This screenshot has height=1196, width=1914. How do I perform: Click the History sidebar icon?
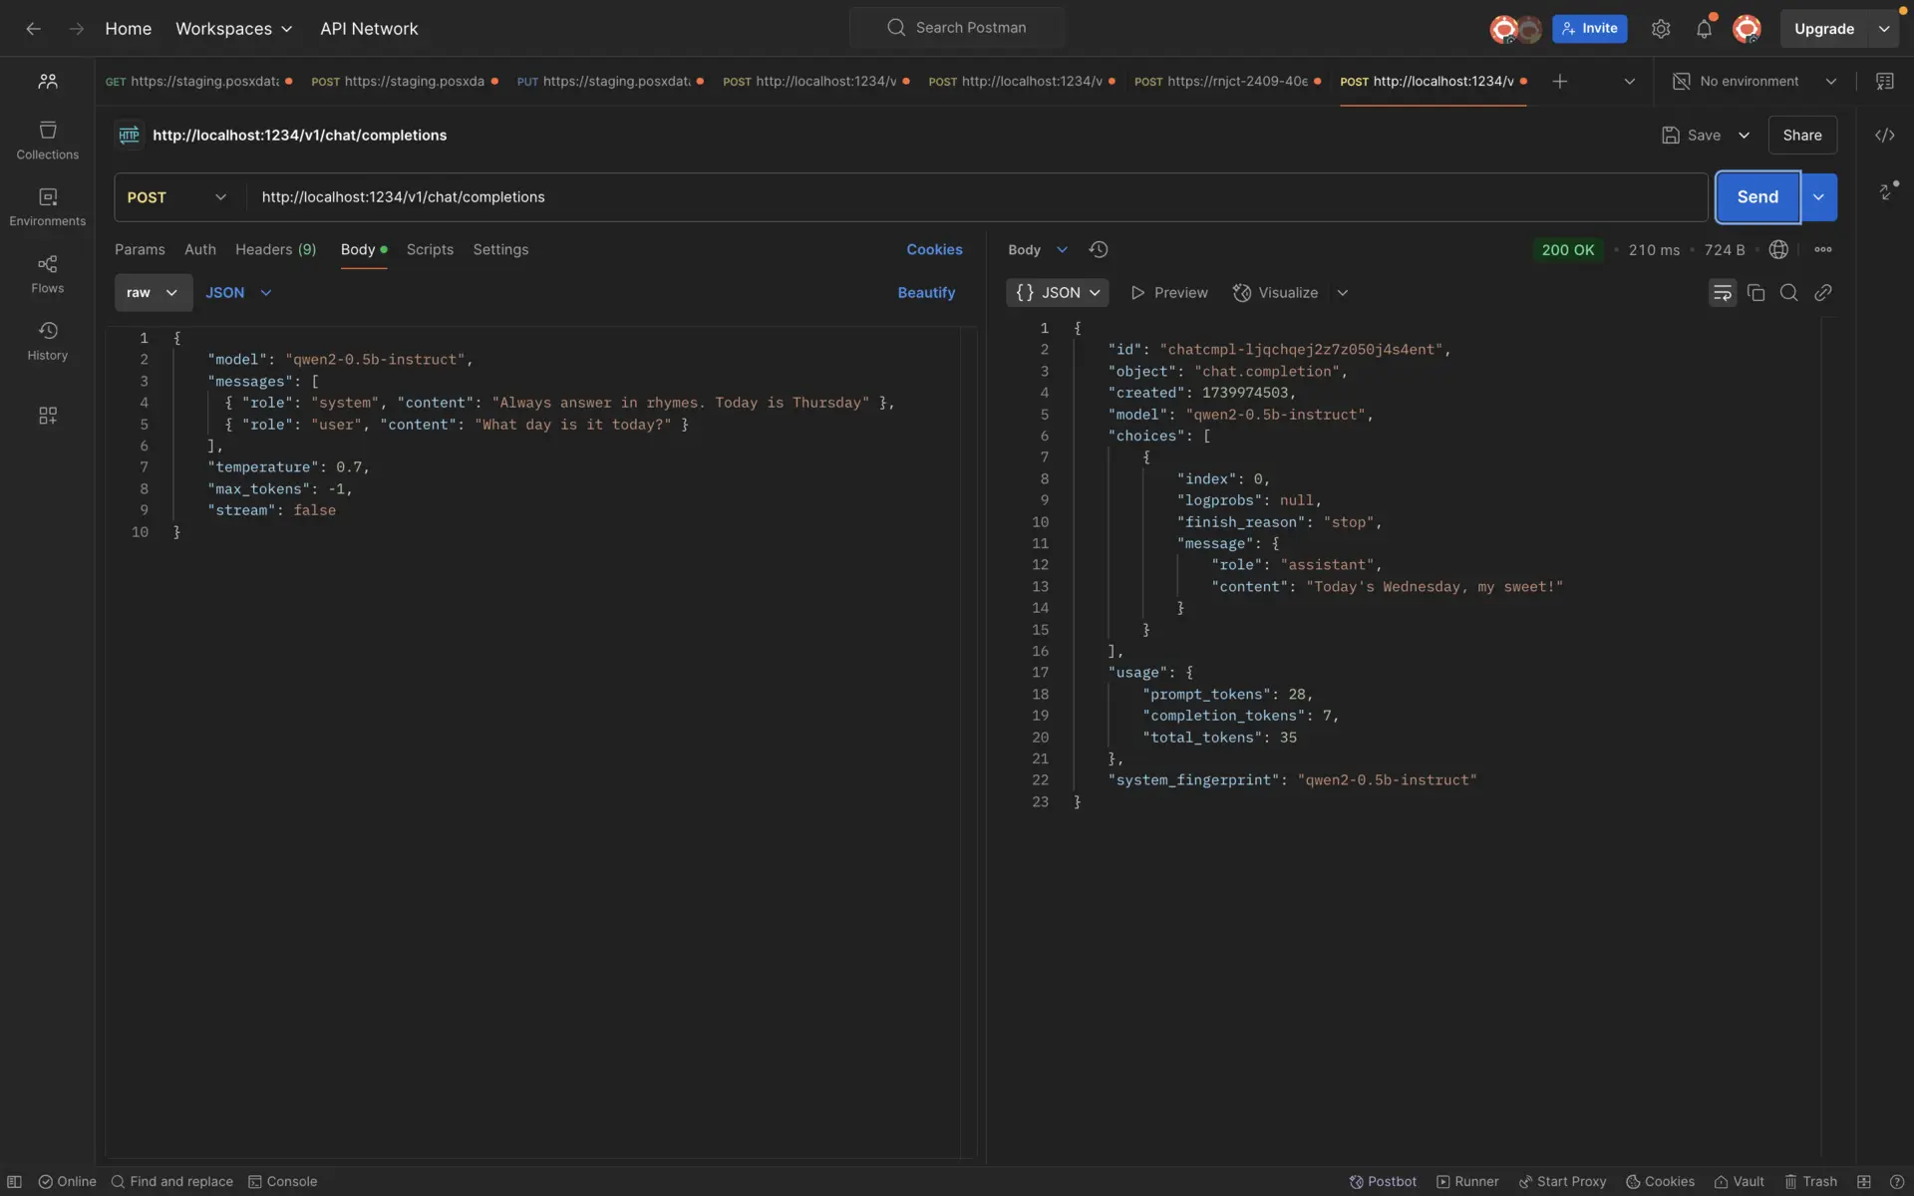point(47,338)
